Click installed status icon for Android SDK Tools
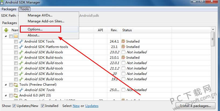Image resolution: width=220 pixels, height=111 pixels. click(x=123, y=41)
